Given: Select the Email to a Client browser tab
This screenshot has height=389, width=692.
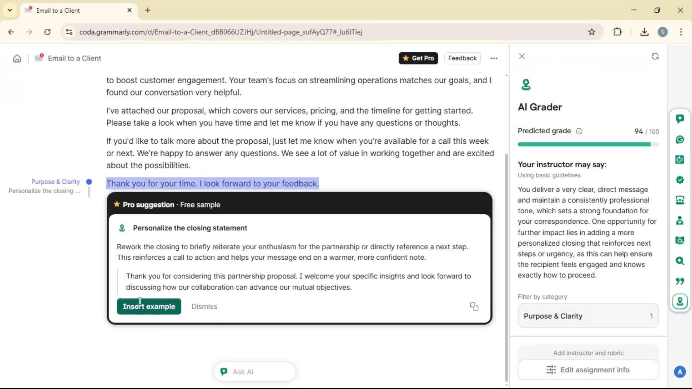Looking at the screenshot, I should click(x=72, y=10).
